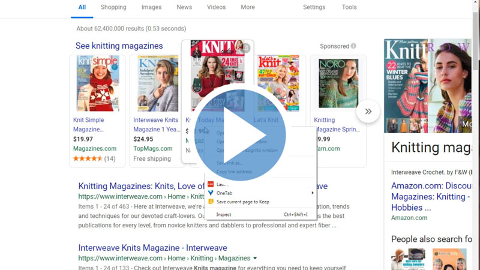Click the LastPass icon in context menu
This screenshot has height=270, width=480.
tap(211, 184)
